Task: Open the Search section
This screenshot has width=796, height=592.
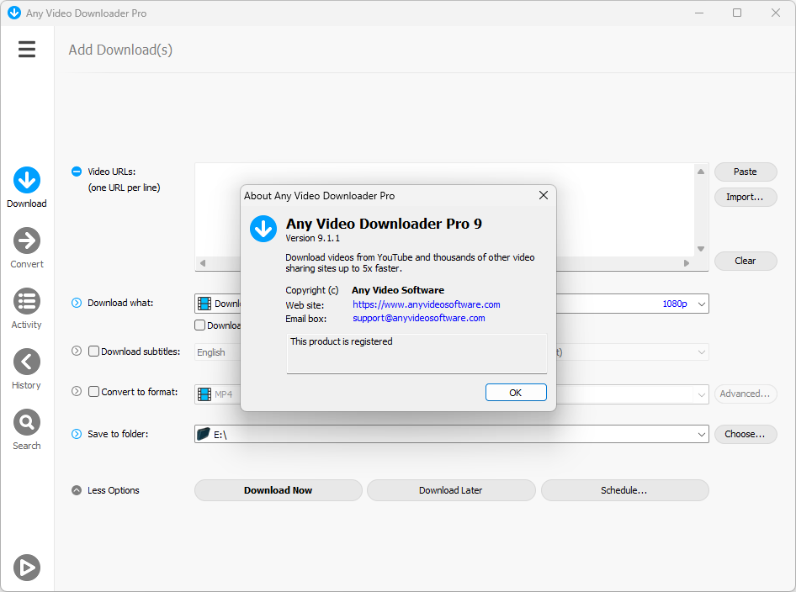Action: [x=27, y=429]
